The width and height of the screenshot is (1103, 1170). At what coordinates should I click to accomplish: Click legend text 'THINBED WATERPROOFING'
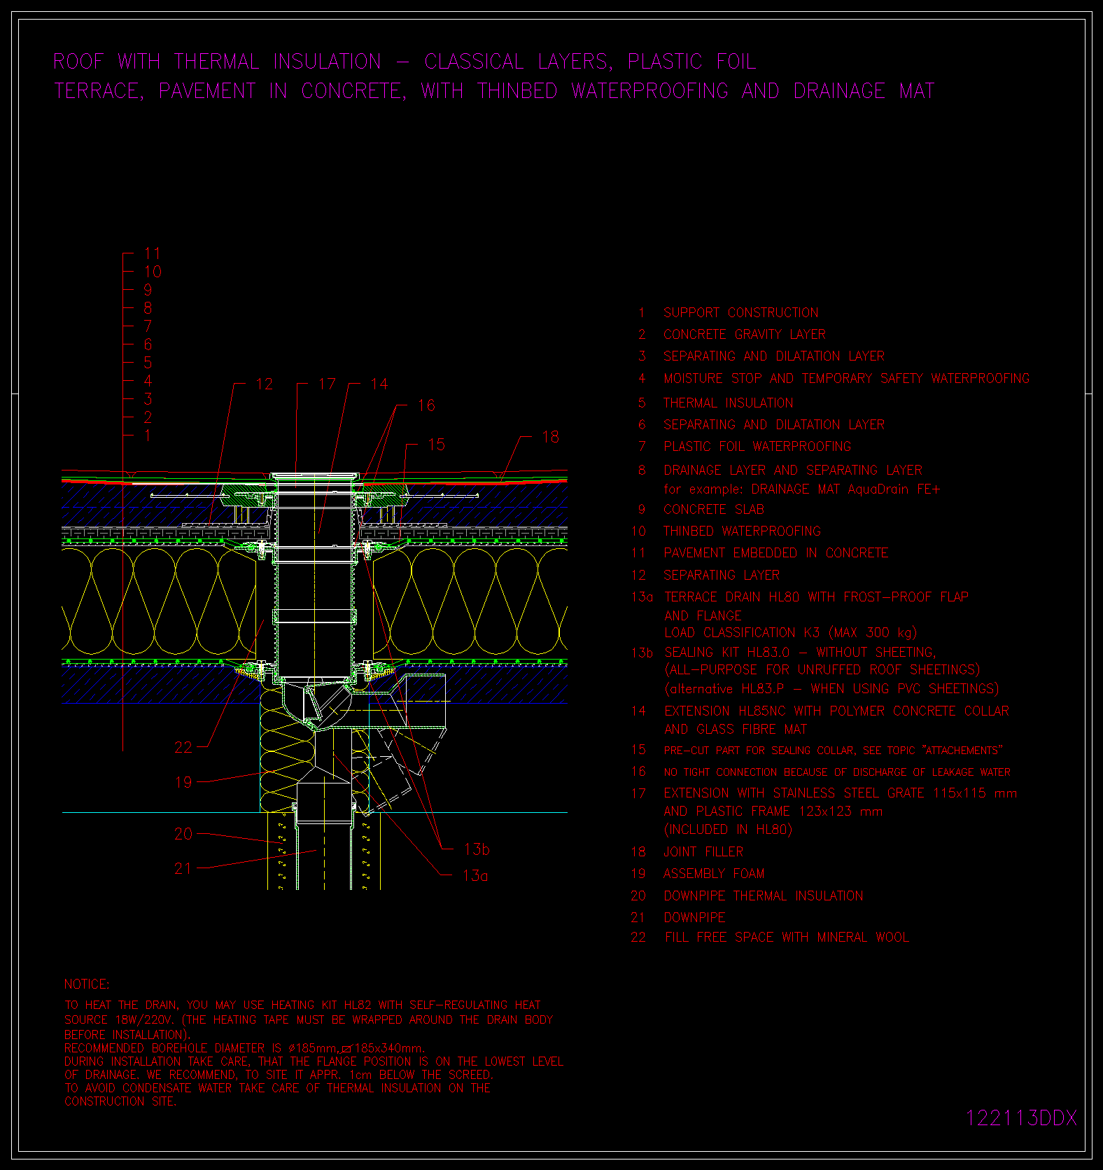[x=742, y=531]
